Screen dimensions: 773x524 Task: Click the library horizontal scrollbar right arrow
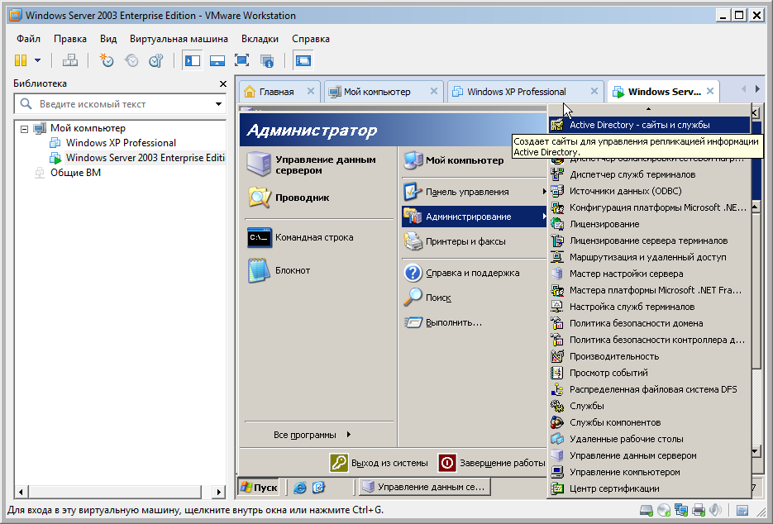[x=219, y=492]
